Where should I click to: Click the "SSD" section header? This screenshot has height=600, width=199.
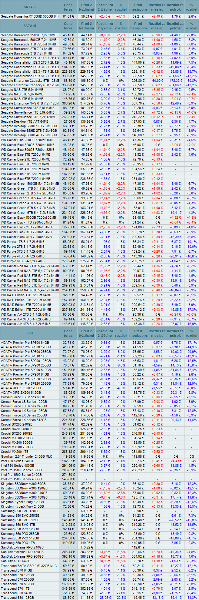tap(30, 333)
